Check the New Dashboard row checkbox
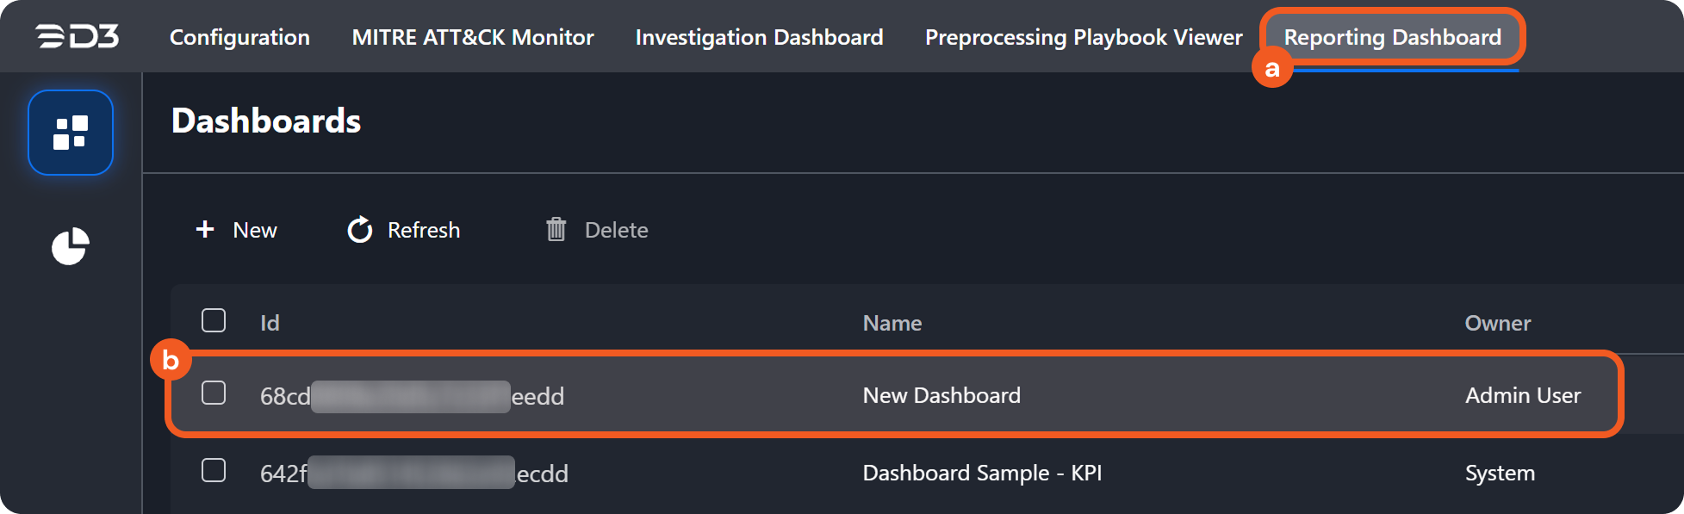 coord(214,393)
